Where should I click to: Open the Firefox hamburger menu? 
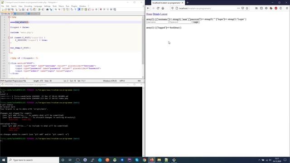[287, 8]
